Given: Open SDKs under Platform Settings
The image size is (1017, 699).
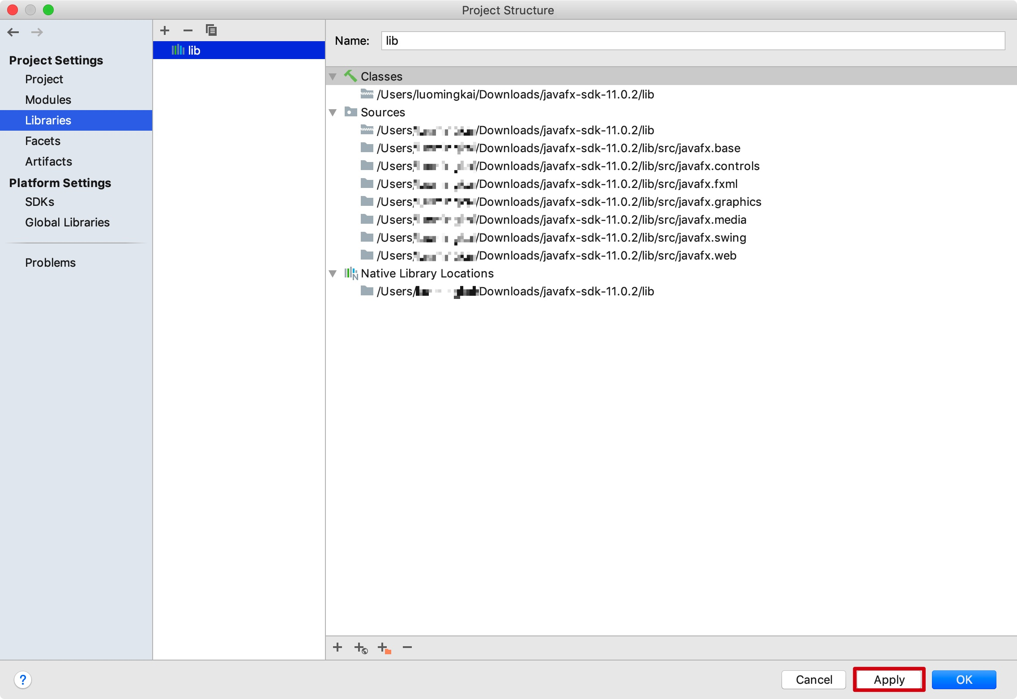Looking at the screenshot, I should click(x=39, y=201).
